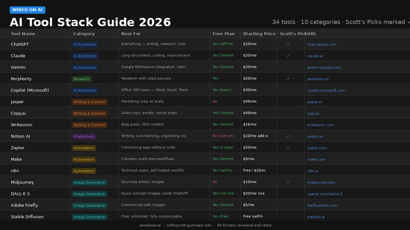
Task: Click the AI Assistants tag in ChatGPT row
Action: [85, 44]
